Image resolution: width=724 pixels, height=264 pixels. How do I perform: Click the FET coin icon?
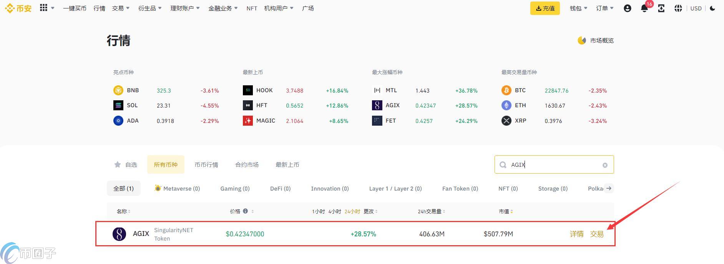[377, 121]
